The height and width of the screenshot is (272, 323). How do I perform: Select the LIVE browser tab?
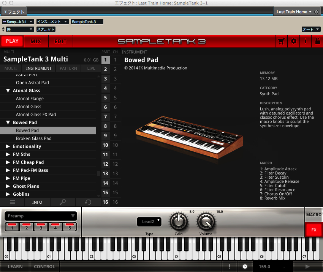click(x=91, y=68)
